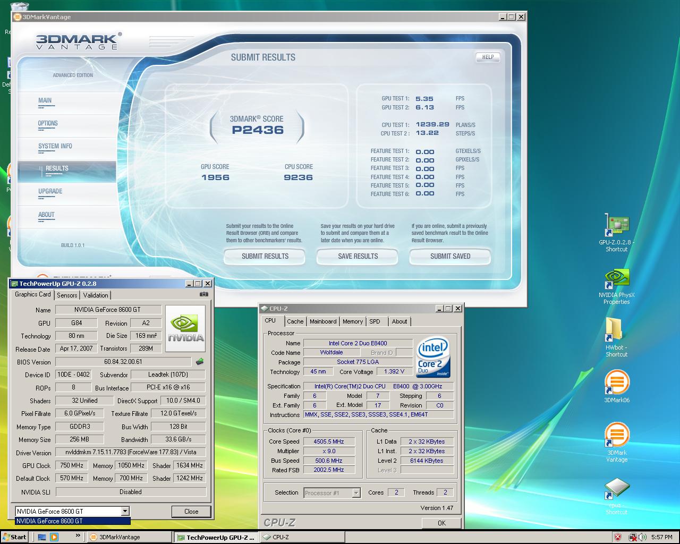
Task: Click the SUBMIT RESULTS button
Action: pyautogui.click(x=265, y=256)
